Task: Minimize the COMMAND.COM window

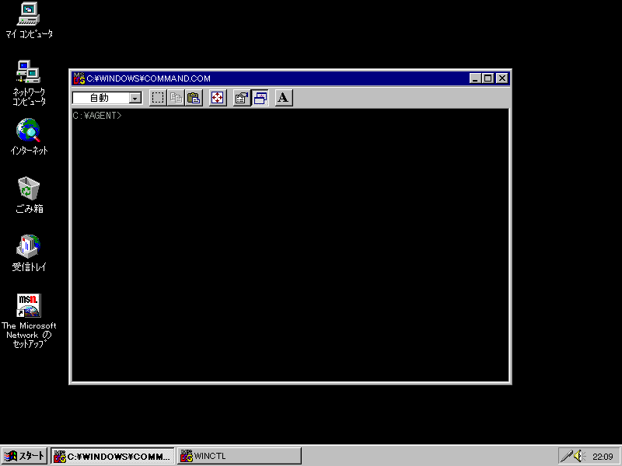Action: [475, 78]
